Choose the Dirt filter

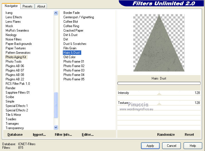(x=66, y=39)
